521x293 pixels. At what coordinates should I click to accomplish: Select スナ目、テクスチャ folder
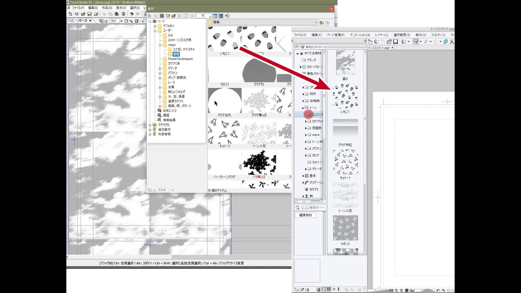[x=184, y=49]
